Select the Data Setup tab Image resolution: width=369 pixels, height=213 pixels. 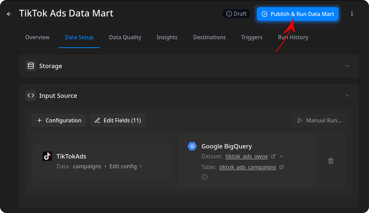click(79, 37)
